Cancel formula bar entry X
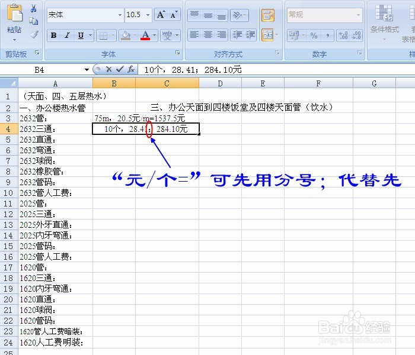Viewport: 415px width, 355px height. point(108,69)
